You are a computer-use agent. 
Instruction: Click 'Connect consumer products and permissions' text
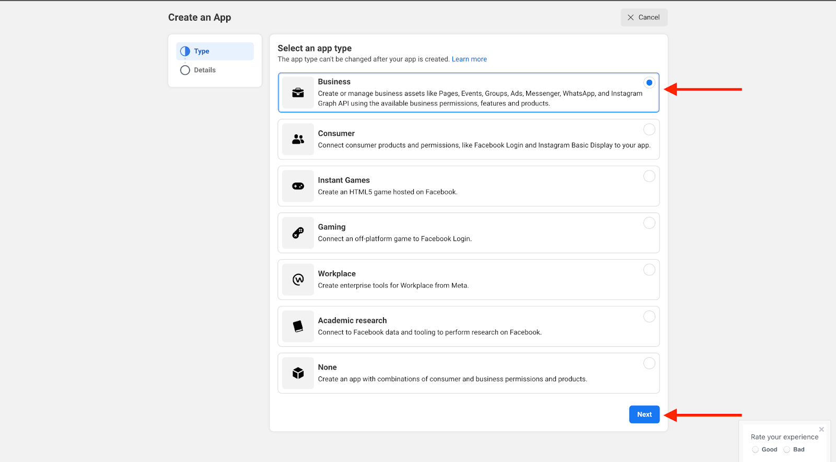coord(484,145)
